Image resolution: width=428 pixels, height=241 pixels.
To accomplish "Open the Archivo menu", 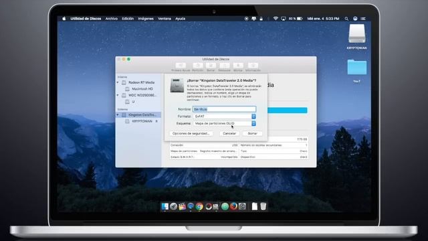I will coord(112,19).
